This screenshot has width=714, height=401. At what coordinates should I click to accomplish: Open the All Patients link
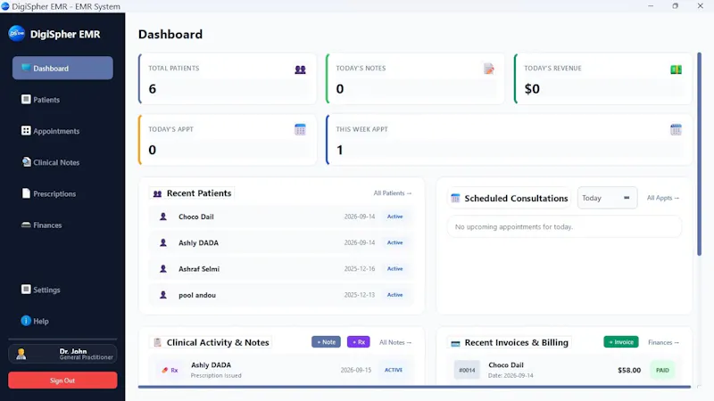point(393,193)
